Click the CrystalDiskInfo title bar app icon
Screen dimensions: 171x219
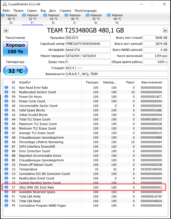[x=5, y=4]
